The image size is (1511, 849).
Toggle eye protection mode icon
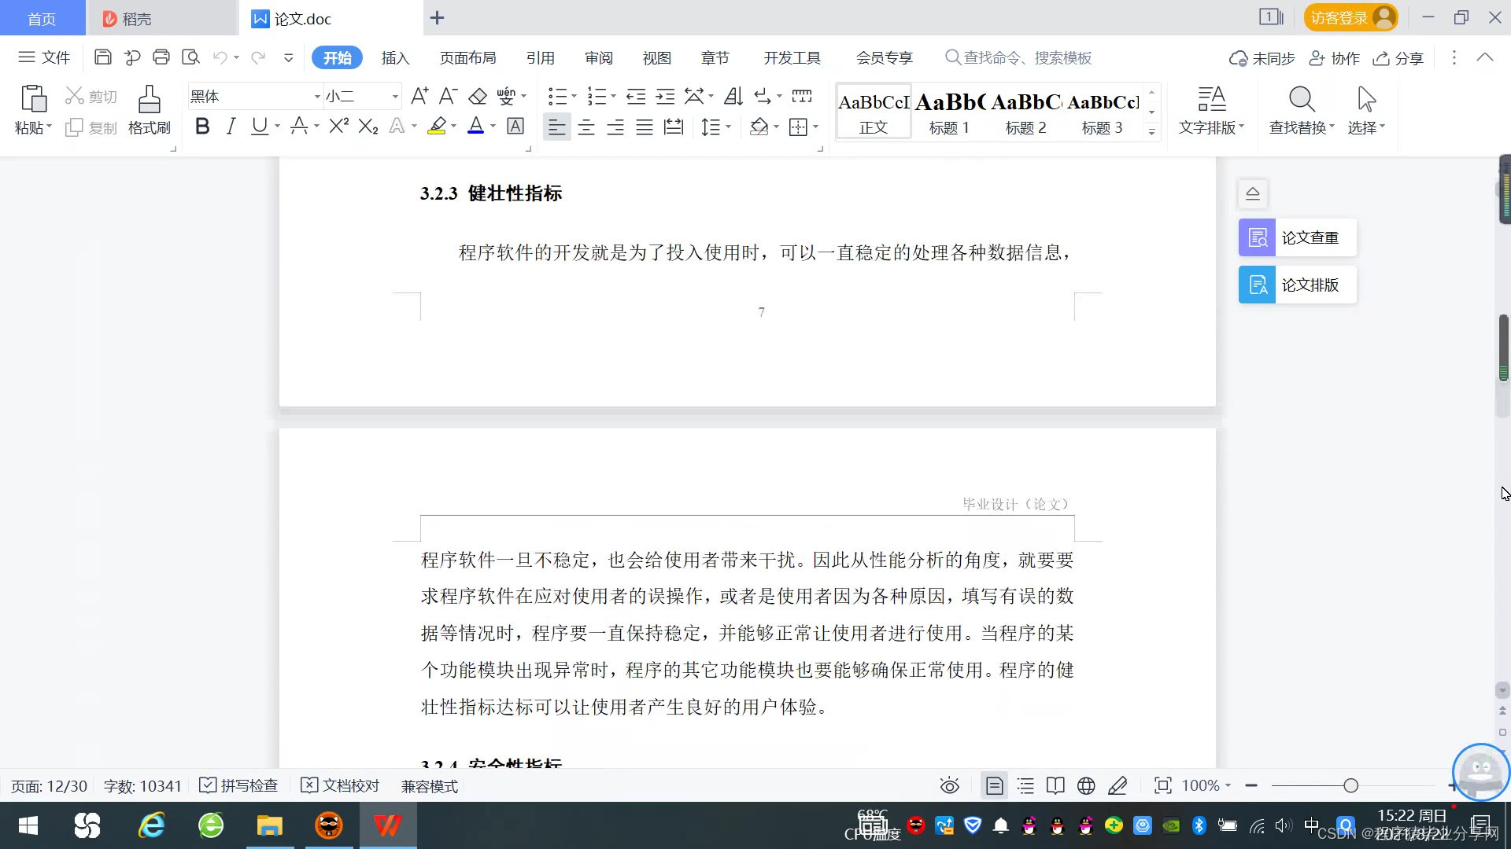click(x=949, y=786)
